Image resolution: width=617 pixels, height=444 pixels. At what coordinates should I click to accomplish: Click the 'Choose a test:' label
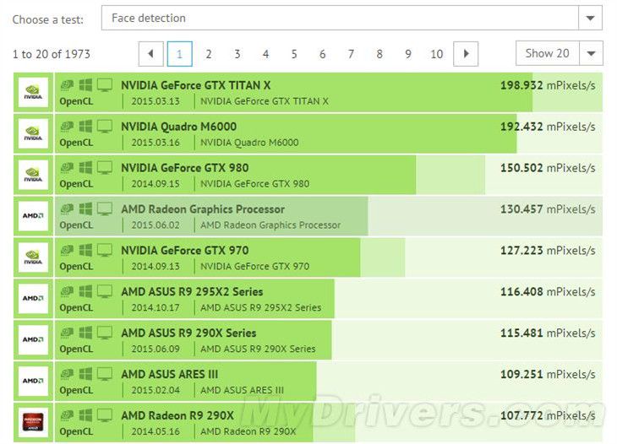48,19
